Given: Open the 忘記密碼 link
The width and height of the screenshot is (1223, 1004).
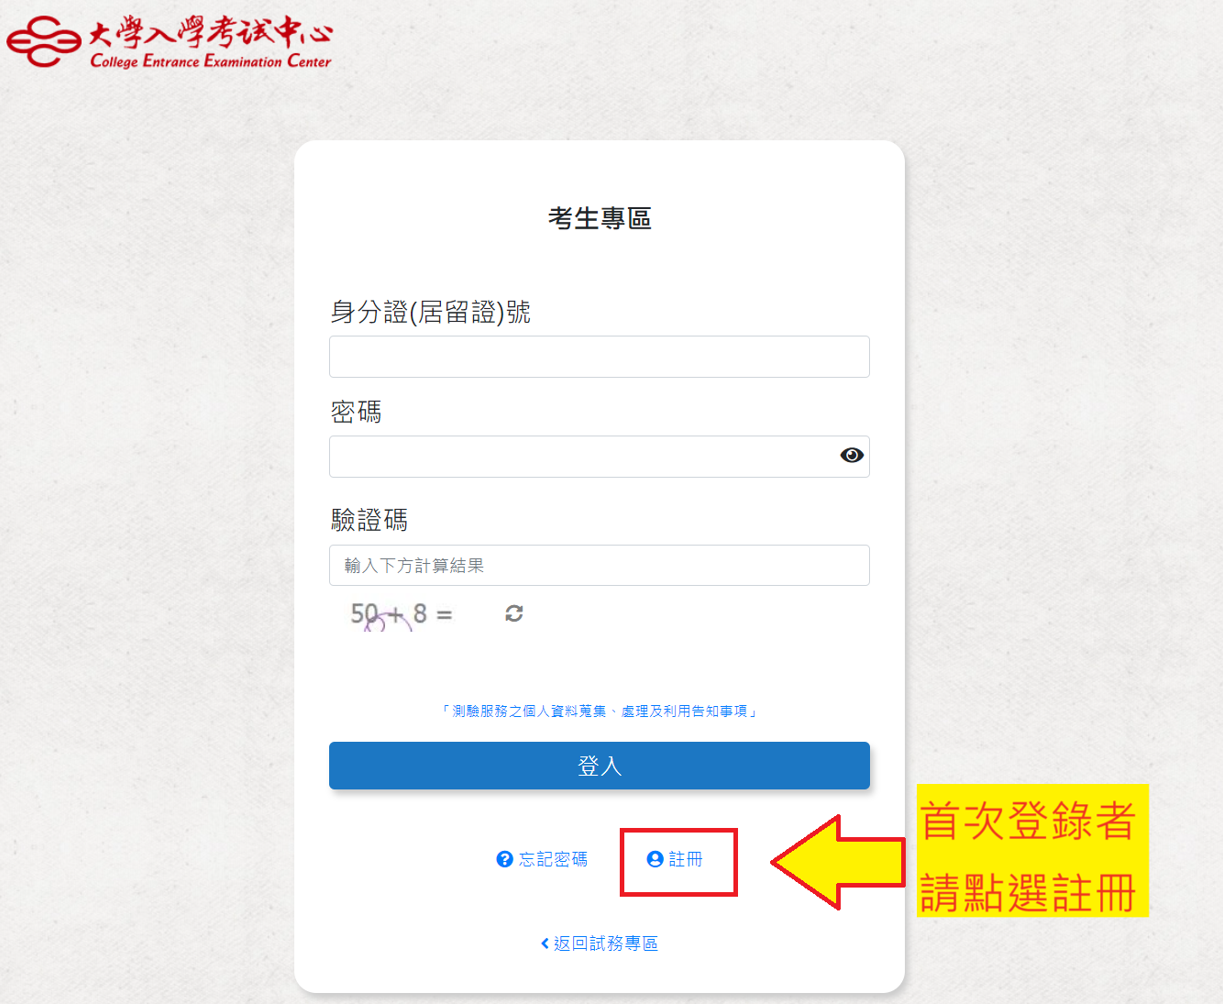Looking at the screenshot, I should point(553,859).
